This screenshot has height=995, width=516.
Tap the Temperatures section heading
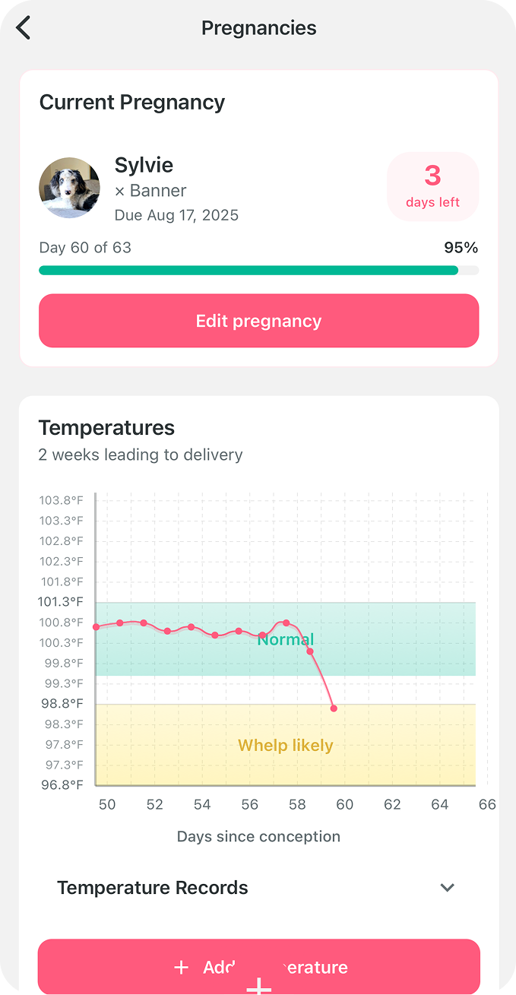click(x=106, y=428)
